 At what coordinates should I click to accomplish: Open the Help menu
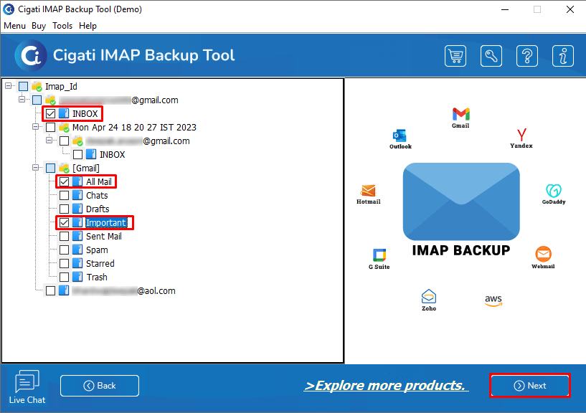coord(88,26)
